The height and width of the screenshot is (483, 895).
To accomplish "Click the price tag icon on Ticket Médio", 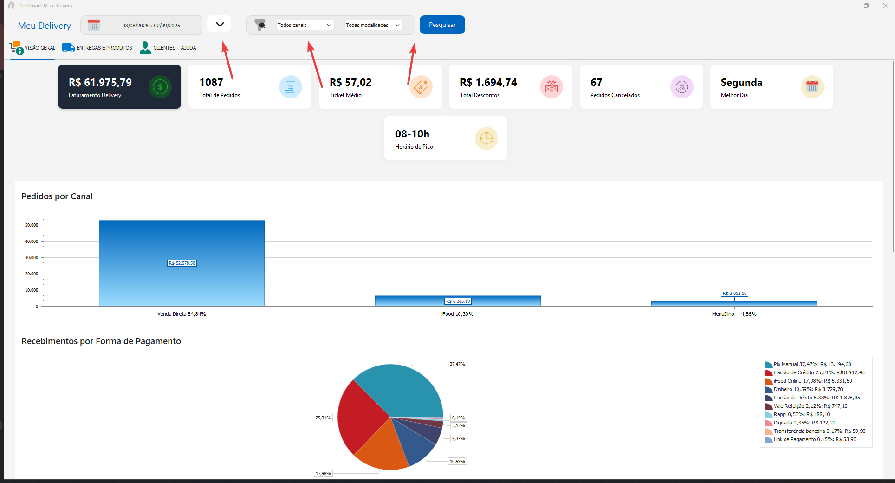I will click(421, 87).
